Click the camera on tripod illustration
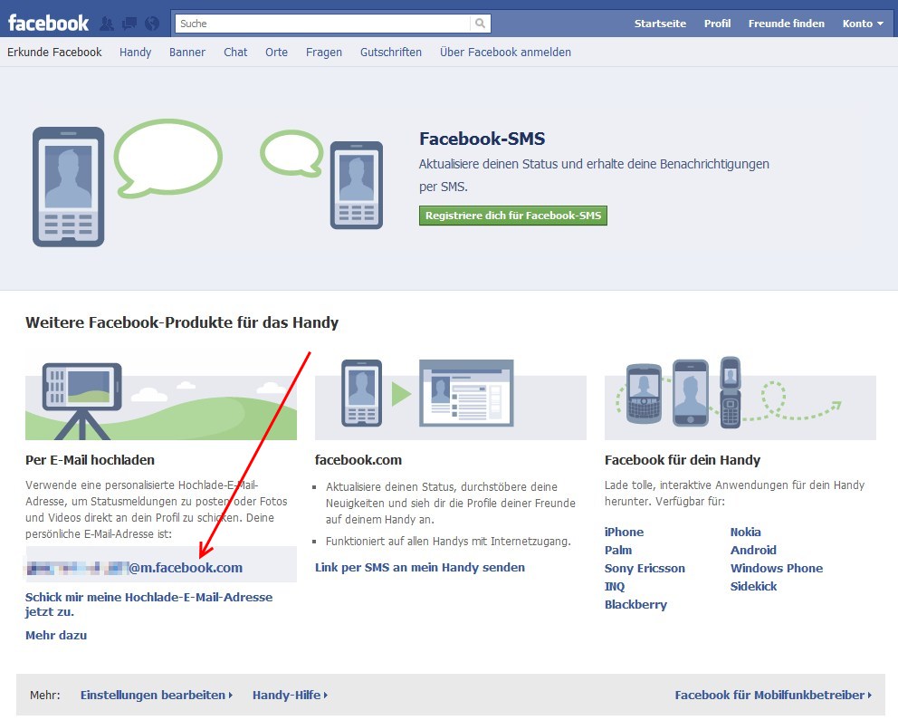 click(x=161, y=400)
